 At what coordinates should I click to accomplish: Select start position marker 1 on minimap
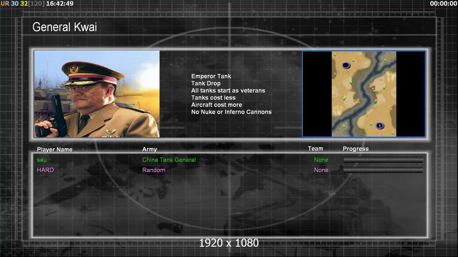click(x=379, y=126)
